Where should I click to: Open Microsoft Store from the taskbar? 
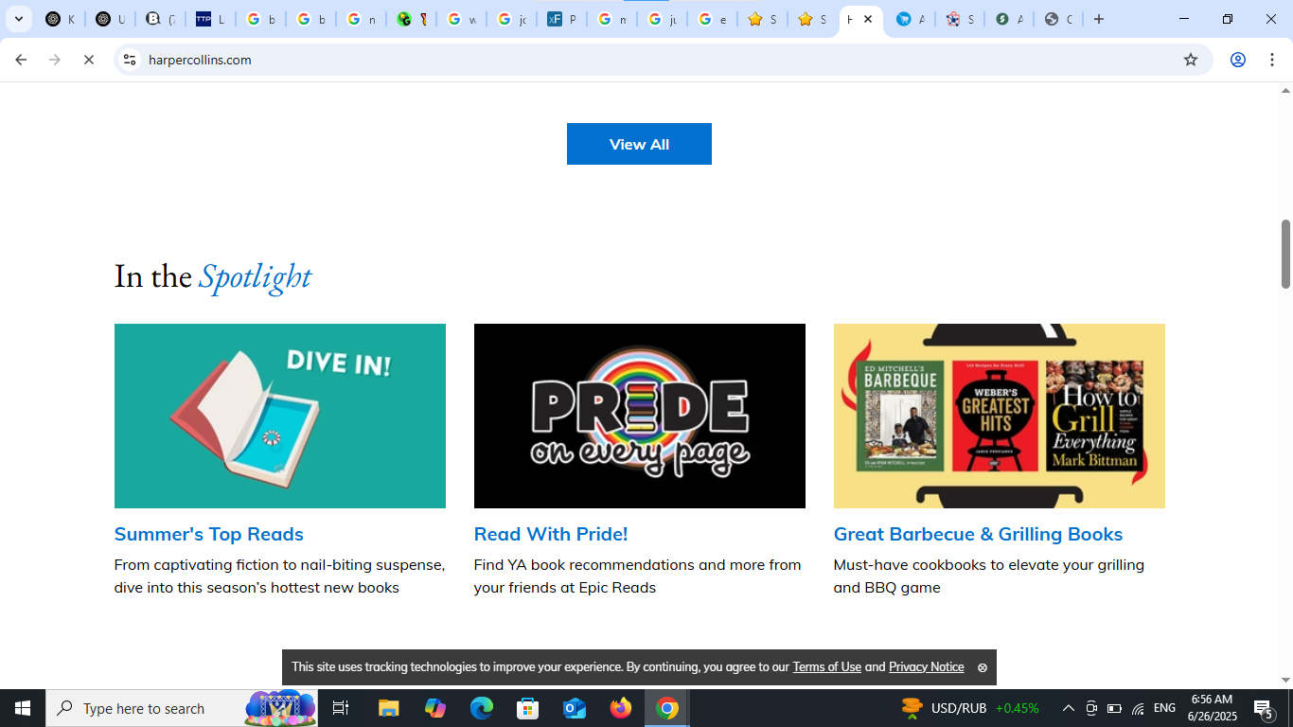[528, 708]
